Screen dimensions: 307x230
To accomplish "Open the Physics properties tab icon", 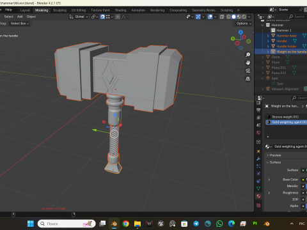I will (x=258, y=174).
